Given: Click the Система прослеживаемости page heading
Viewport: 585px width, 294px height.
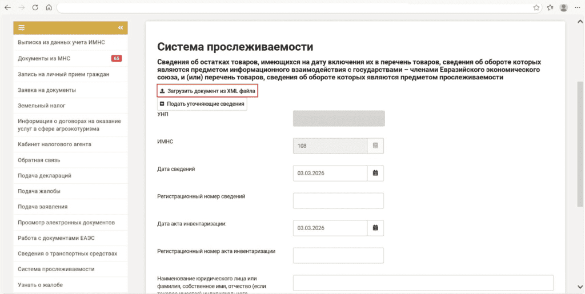Looking at the screenshot, I should (235, 47).
